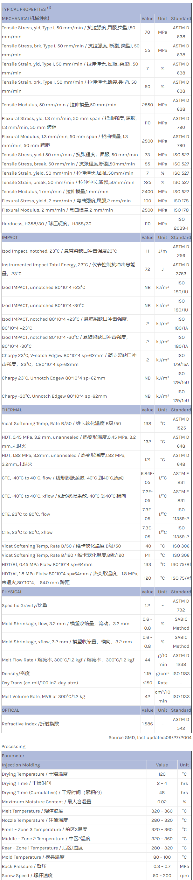
Task: Click the Injection Molding header cell
Action: (x=21, y=765)
